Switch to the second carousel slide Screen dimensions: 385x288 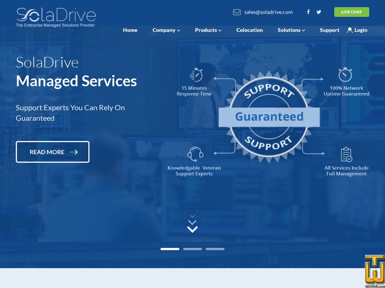coord(192,249)
